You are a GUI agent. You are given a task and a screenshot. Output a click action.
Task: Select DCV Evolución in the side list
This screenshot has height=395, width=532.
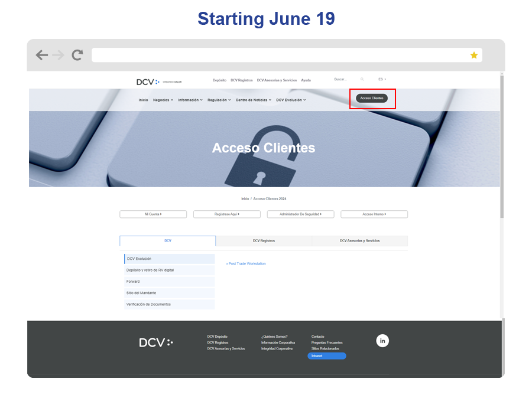coord(169,259)
